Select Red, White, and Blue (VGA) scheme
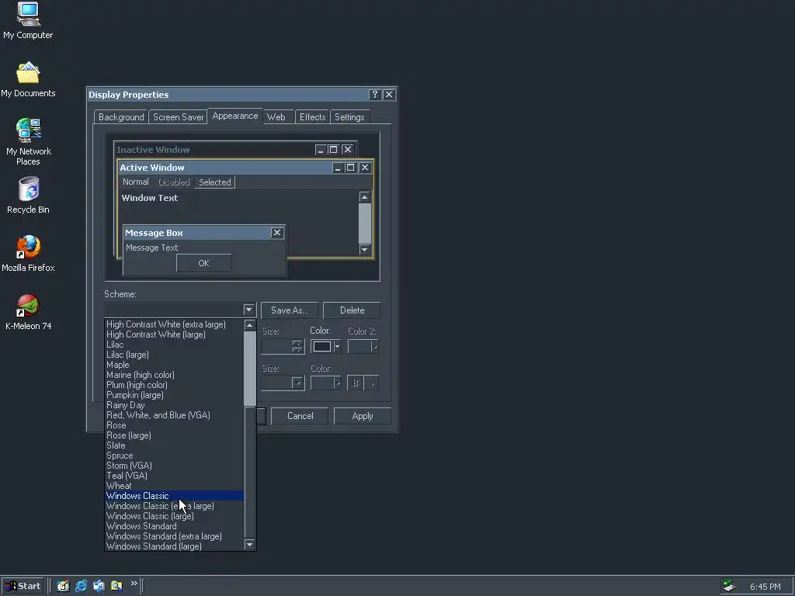 click(x=175, y=415)
